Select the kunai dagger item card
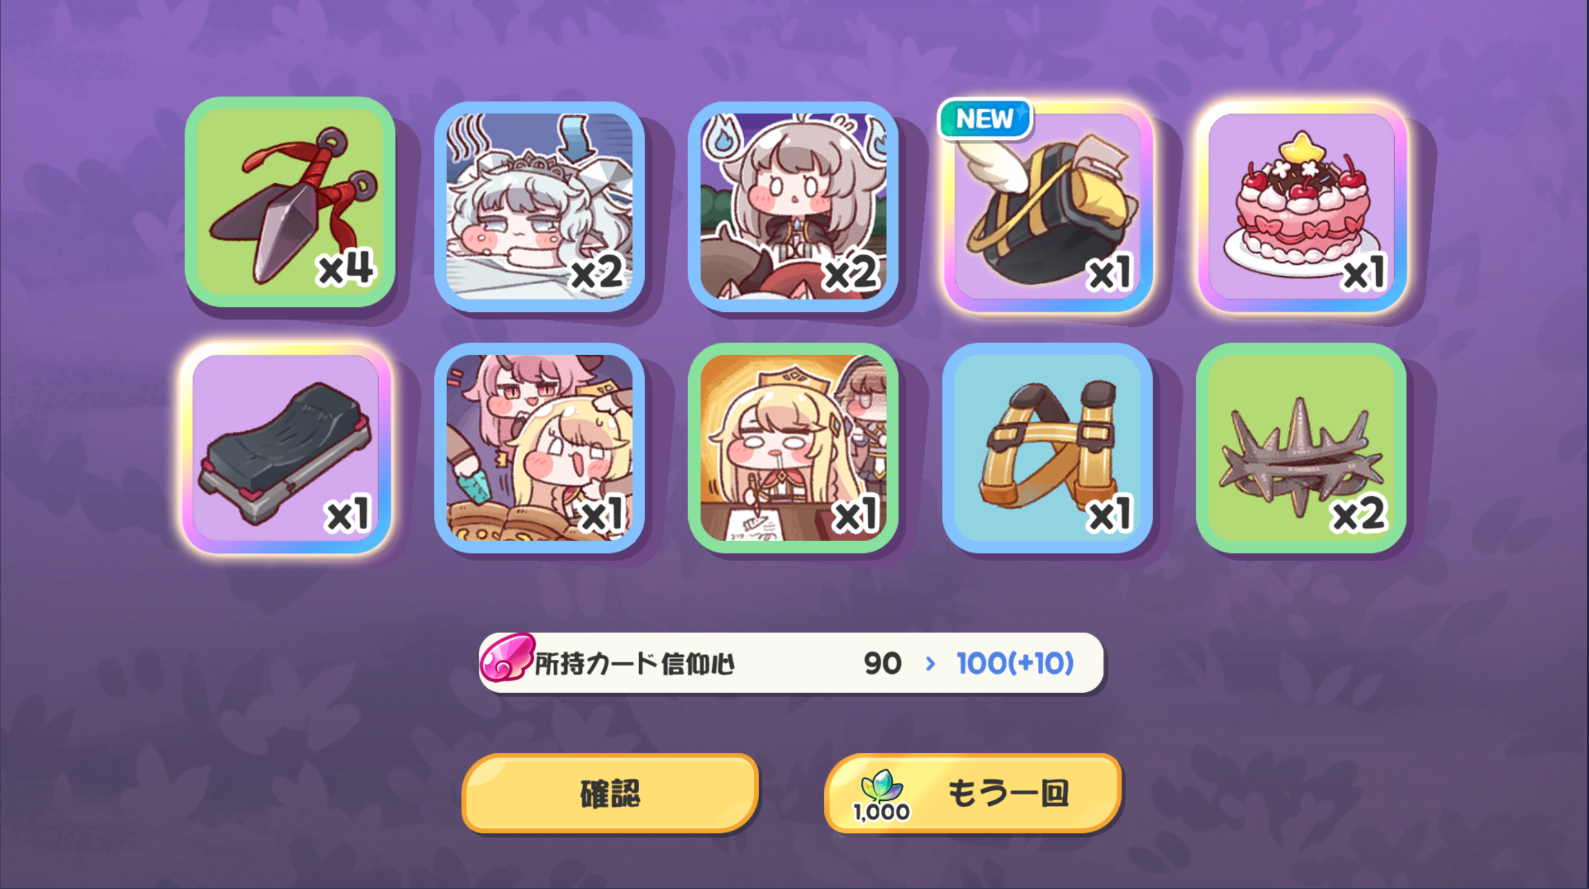 click(290, 201)
